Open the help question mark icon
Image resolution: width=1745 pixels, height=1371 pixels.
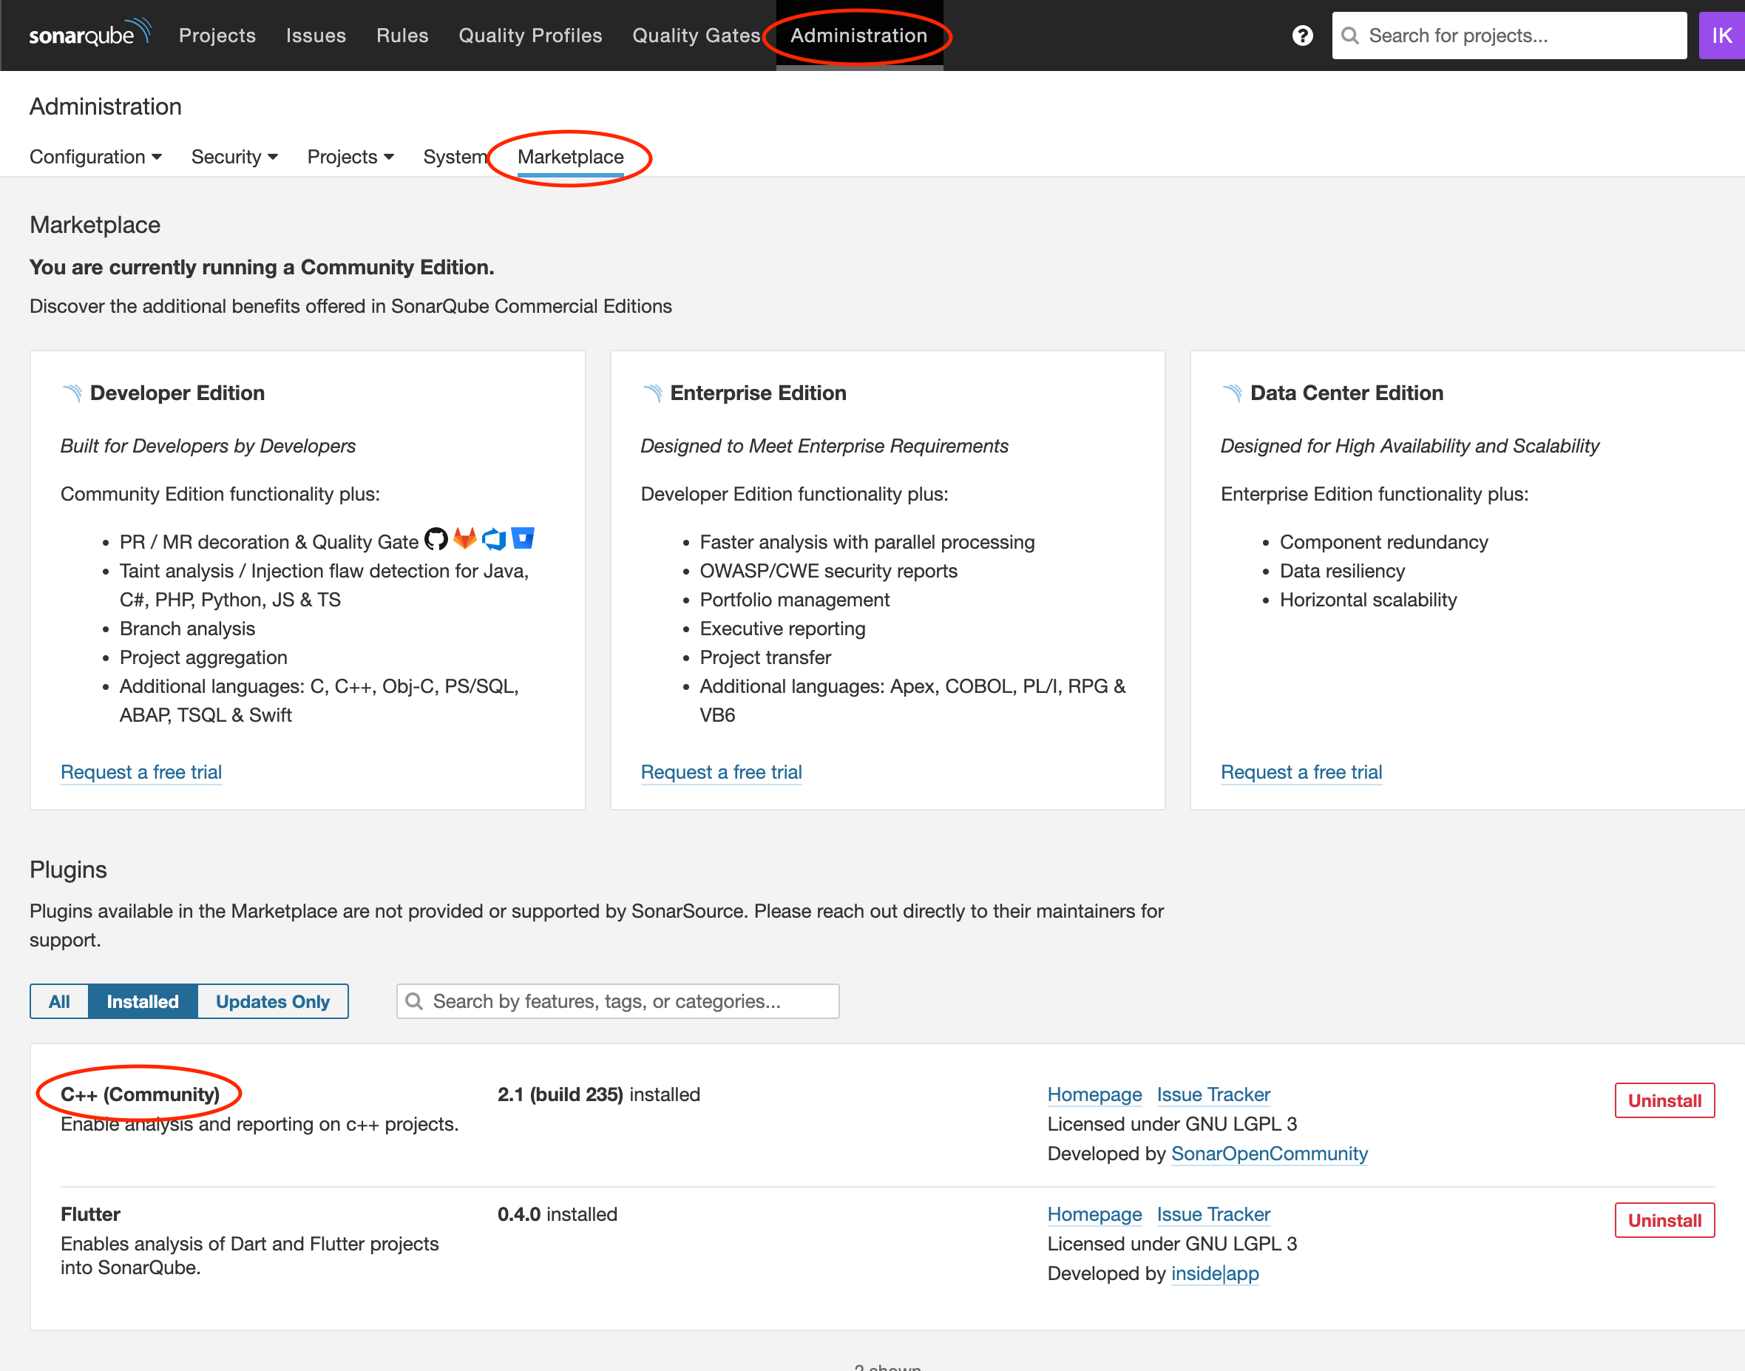point(1302,35)
